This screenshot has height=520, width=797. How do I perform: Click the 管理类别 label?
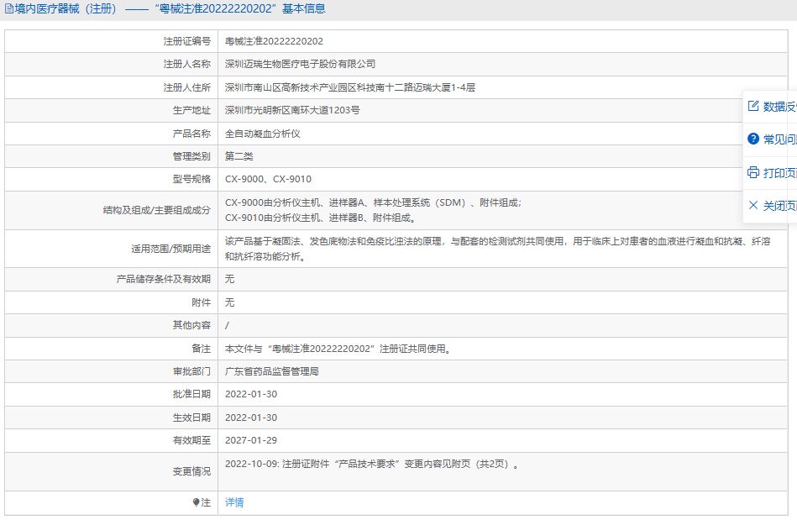coord(191,156)
